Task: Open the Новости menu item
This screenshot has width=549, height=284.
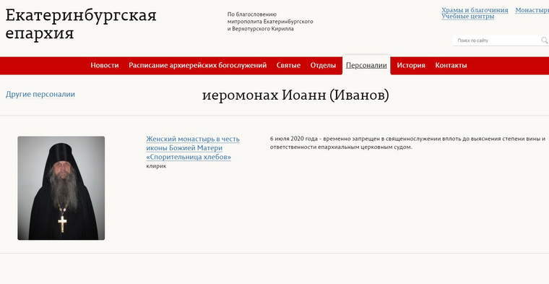Action: pyautogui.click(x=104, y=66)
